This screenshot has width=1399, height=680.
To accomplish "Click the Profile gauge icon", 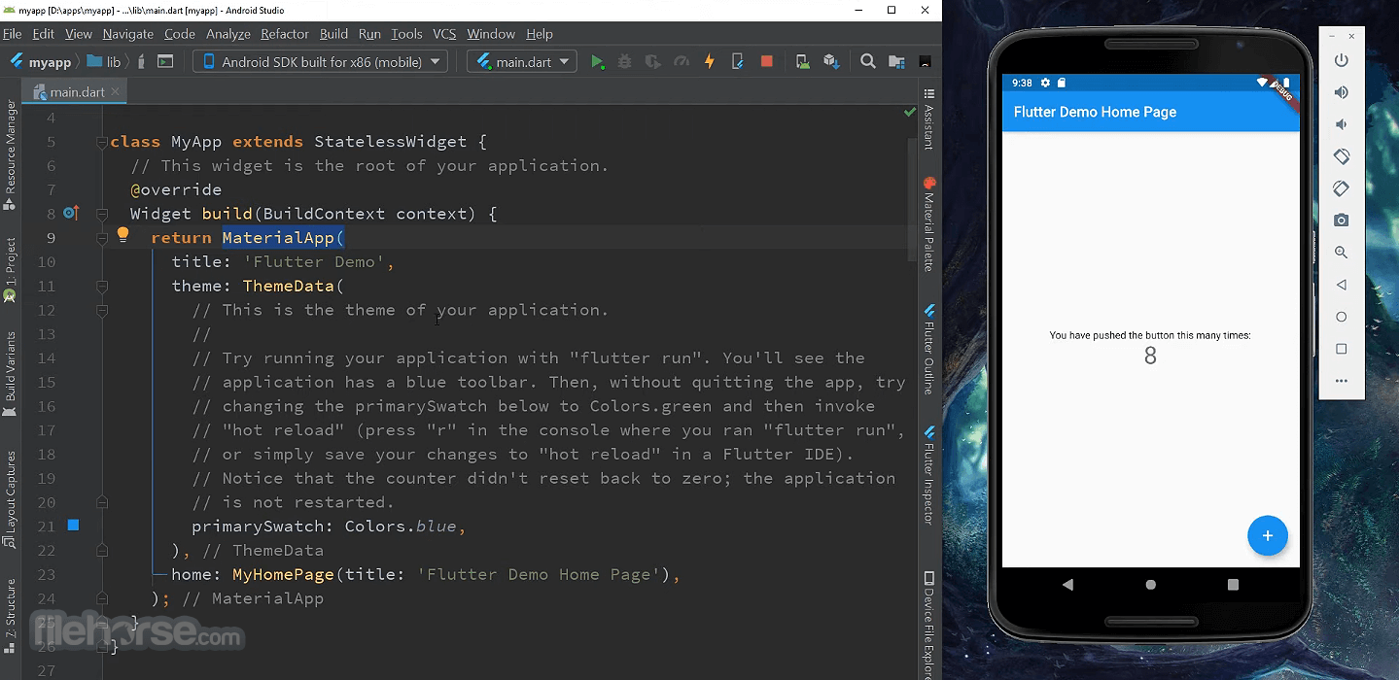I will pyautogui.click(x=682, y=61).
